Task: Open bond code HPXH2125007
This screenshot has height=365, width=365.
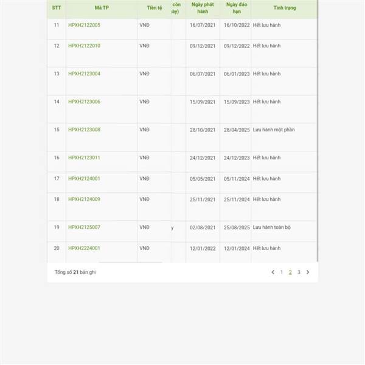Action: (x=85, y=227)
